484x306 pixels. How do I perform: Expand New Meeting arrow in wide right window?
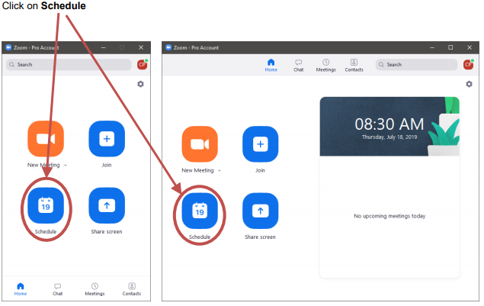pyautogui.click(x=220, y=171)
